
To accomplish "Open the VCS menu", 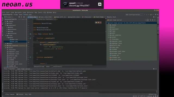I will click(45, 12).
